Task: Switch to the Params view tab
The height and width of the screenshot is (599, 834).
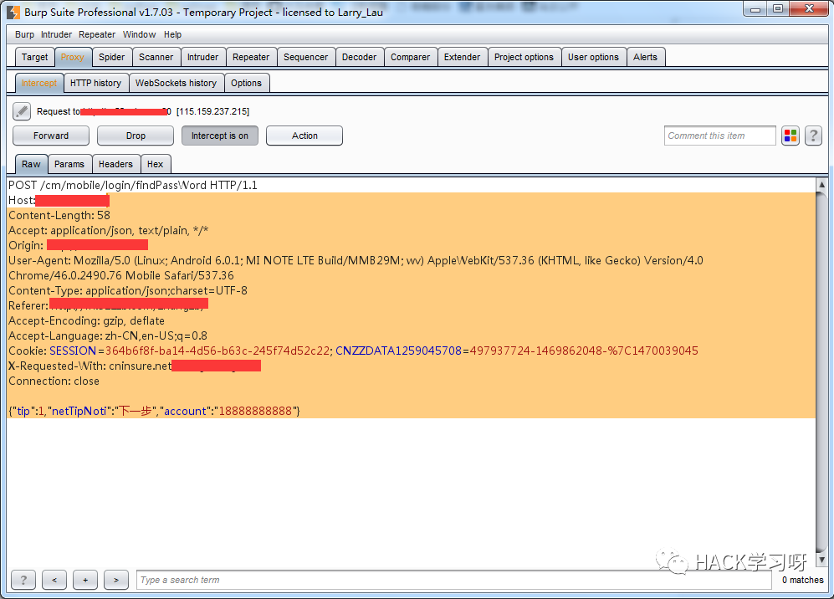Action: [x=69, y=164]
